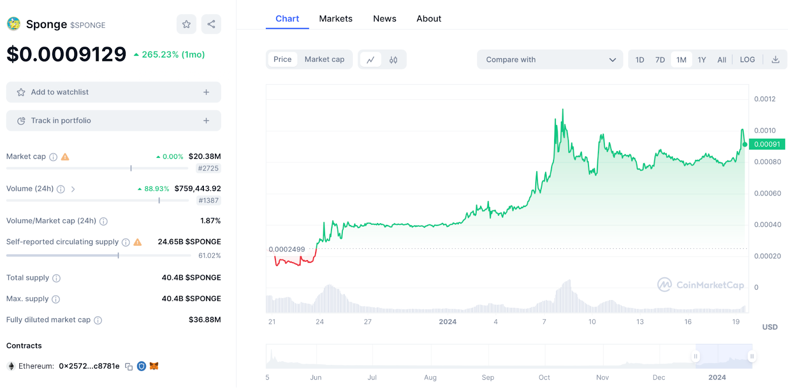This screenshot has width=788, height=388.
Task: Set chart range to 7D
Action: coord(660,60)
